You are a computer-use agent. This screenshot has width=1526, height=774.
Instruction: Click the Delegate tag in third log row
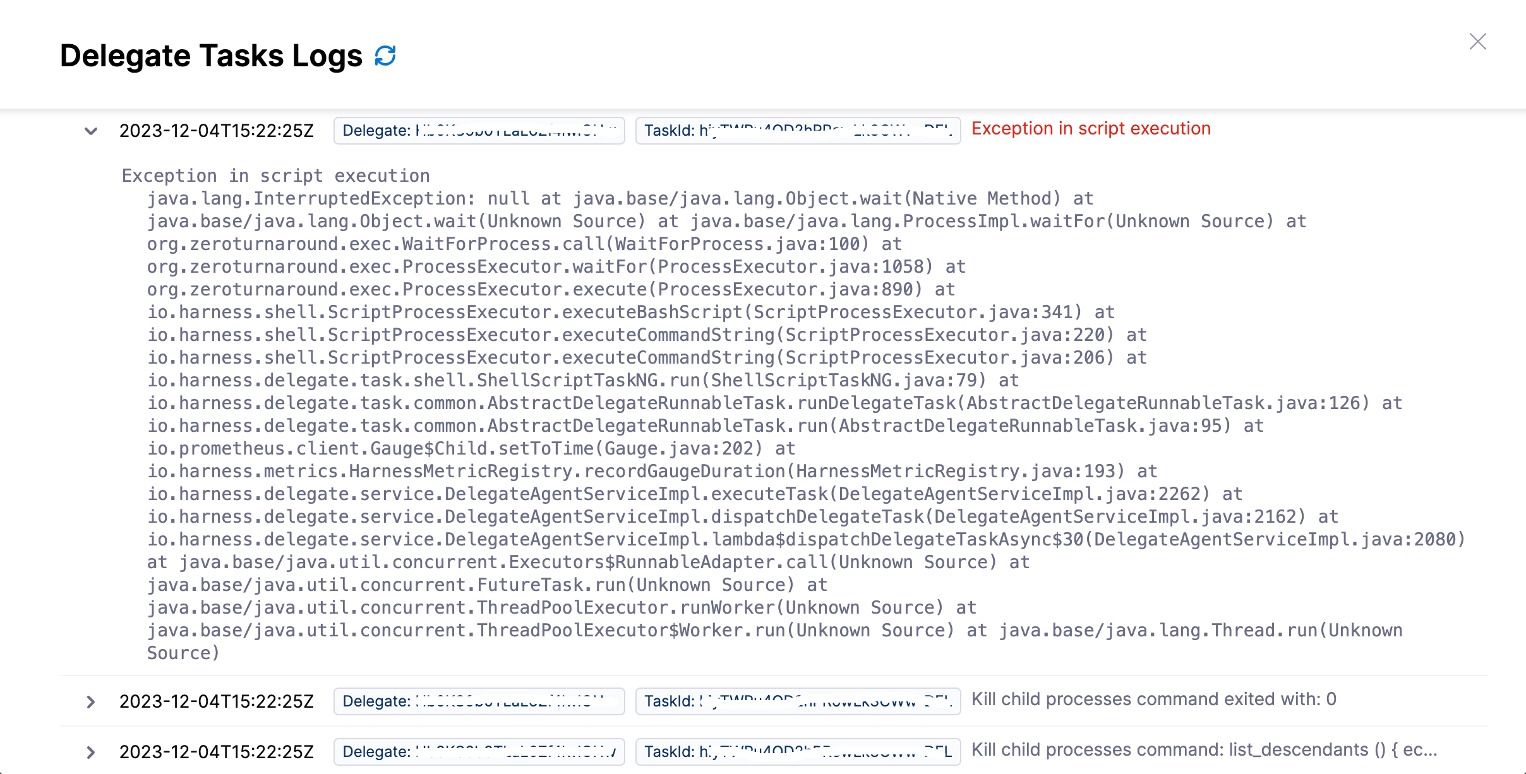479,752
